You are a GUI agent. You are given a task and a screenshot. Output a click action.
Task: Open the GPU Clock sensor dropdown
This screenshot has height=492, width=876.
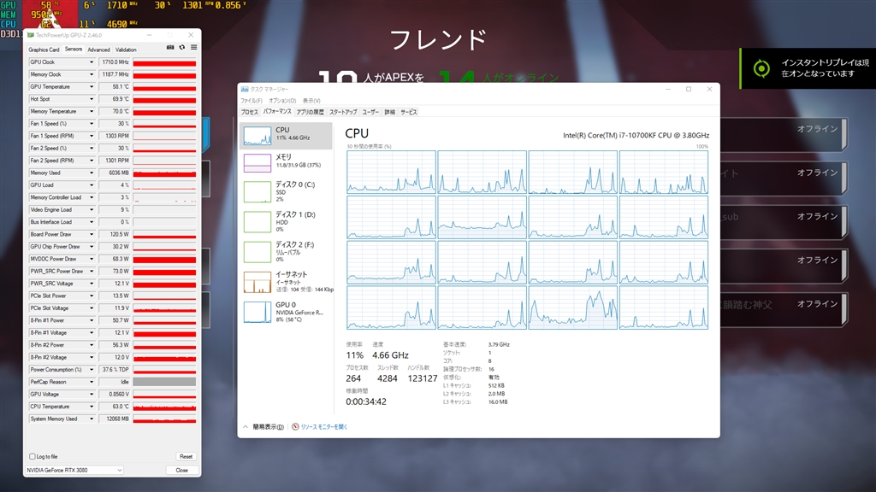coord(92,62)
